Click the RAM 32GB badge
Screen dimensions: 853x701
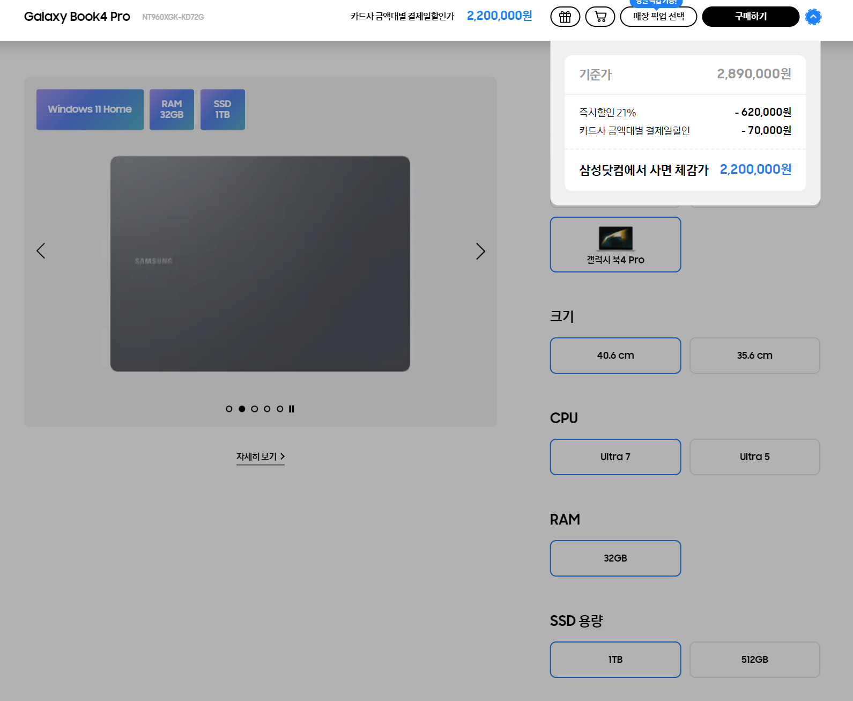click(172, 109)
